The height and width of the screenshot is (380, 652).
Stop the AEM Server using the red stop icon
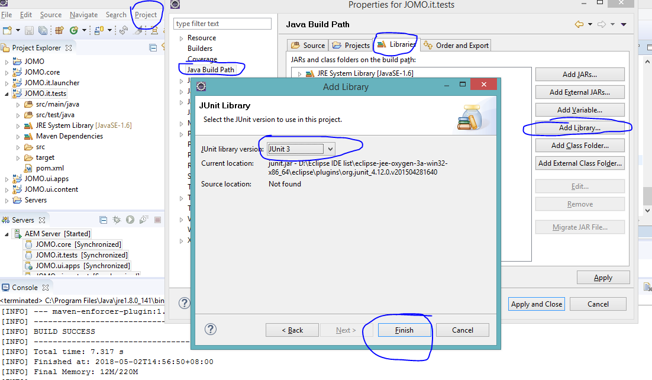coord(157,219)
